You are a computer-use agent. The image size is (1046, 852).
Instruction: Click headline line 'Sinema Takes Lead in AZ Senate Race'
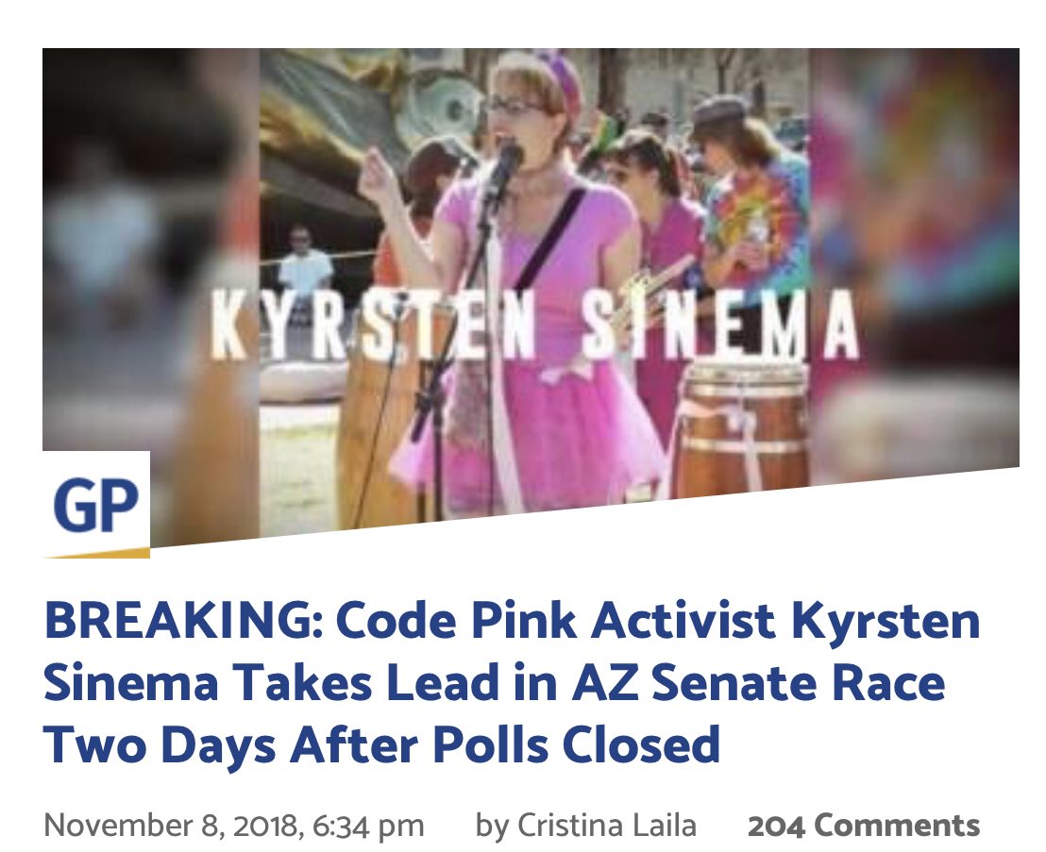pos(495,683)
